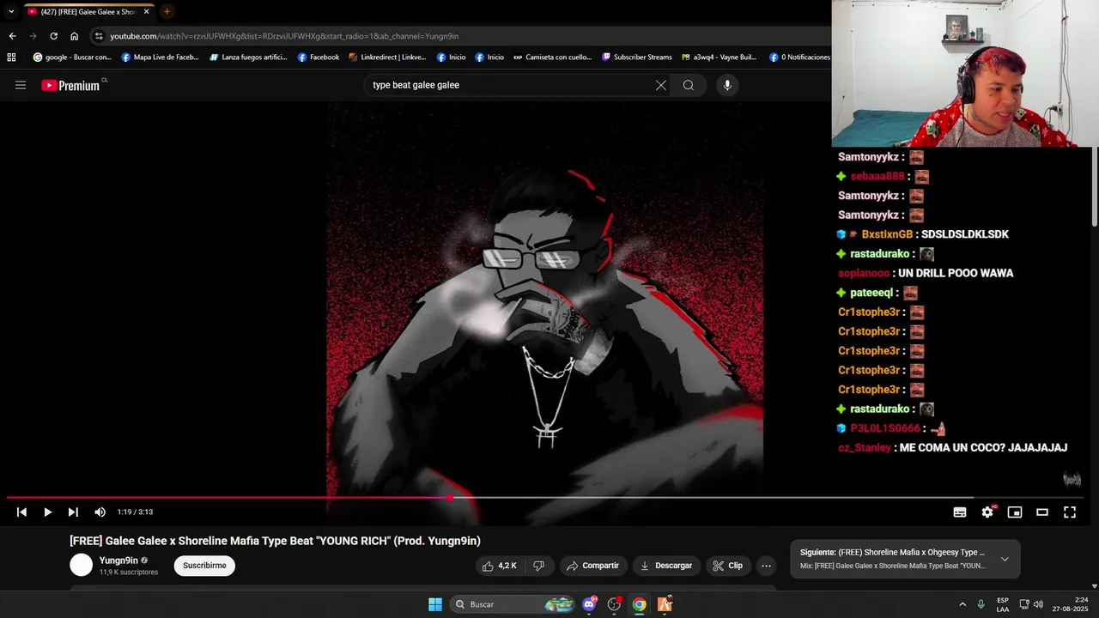Switch to the miniplayer
Screen dimensions: 1099x618
1015,512
